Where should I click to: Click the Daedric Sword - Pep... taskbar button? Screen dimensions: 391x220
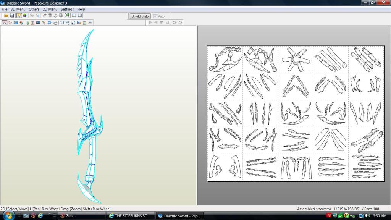pyautogui.click(x=179, y=216)
